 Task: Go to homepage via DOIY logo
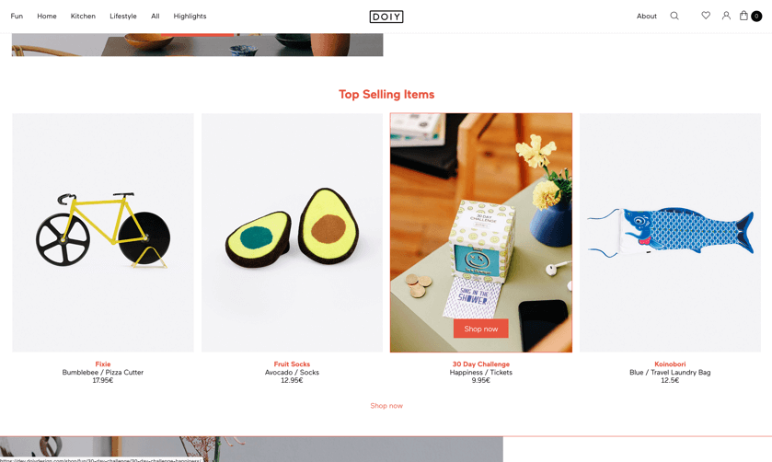tap(386, 17)
